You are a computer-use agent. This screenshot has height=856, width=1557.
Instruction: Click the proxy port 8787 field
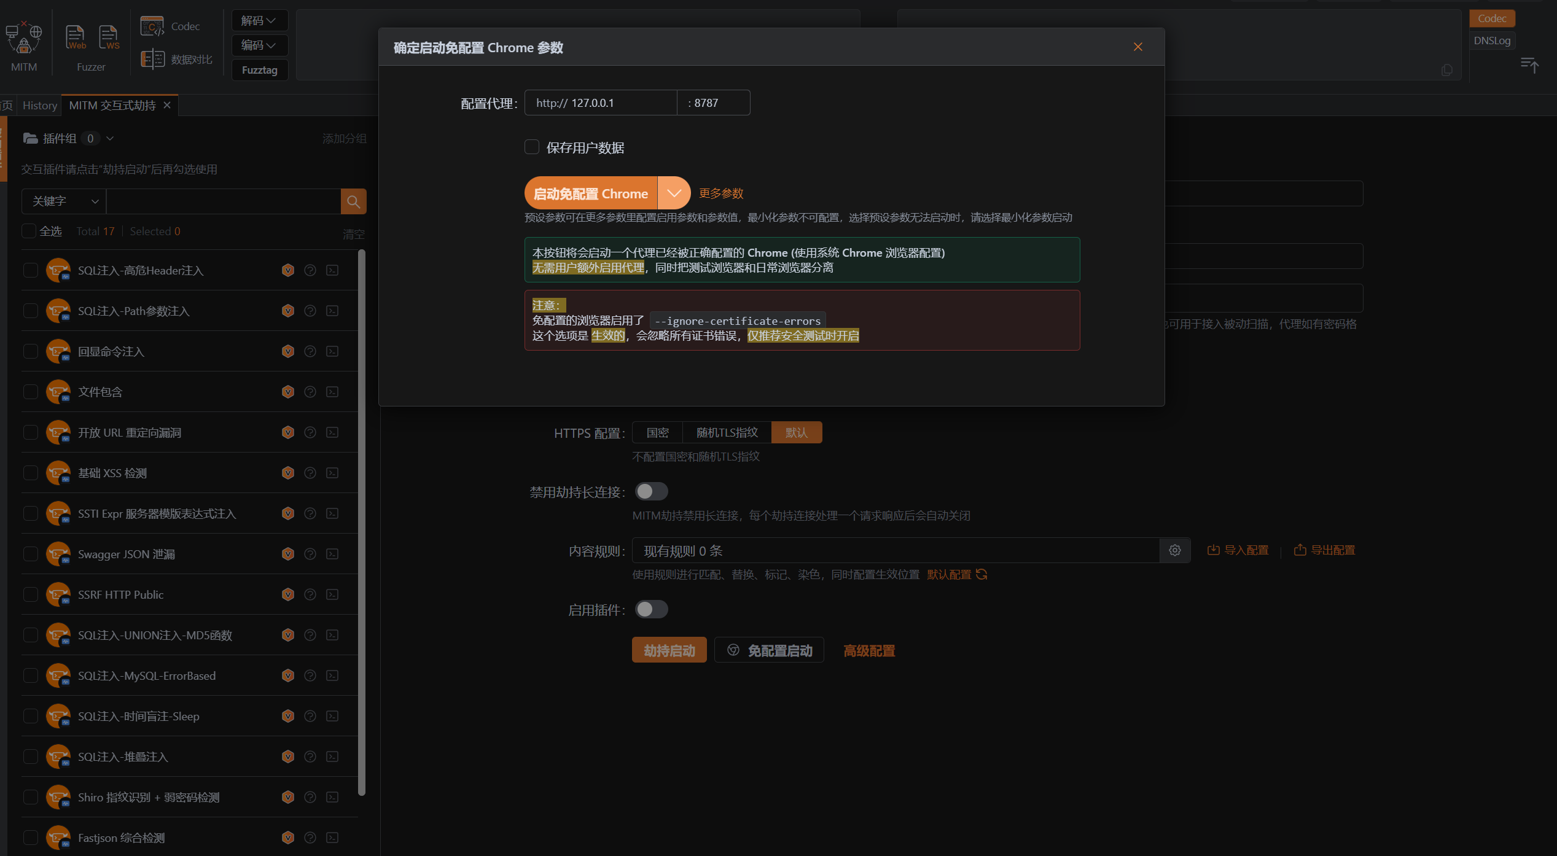pos(713,103)
